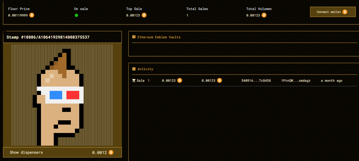The height and width of the screenshot is (161, 359).
Task: Click the shopping cart Sale icon
Action: [x=134, y=81]
